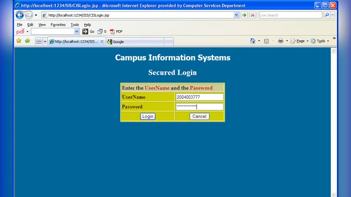The image size is (351, 197).
Task: Open the Edit menu
Action: [x=30, y=25]
